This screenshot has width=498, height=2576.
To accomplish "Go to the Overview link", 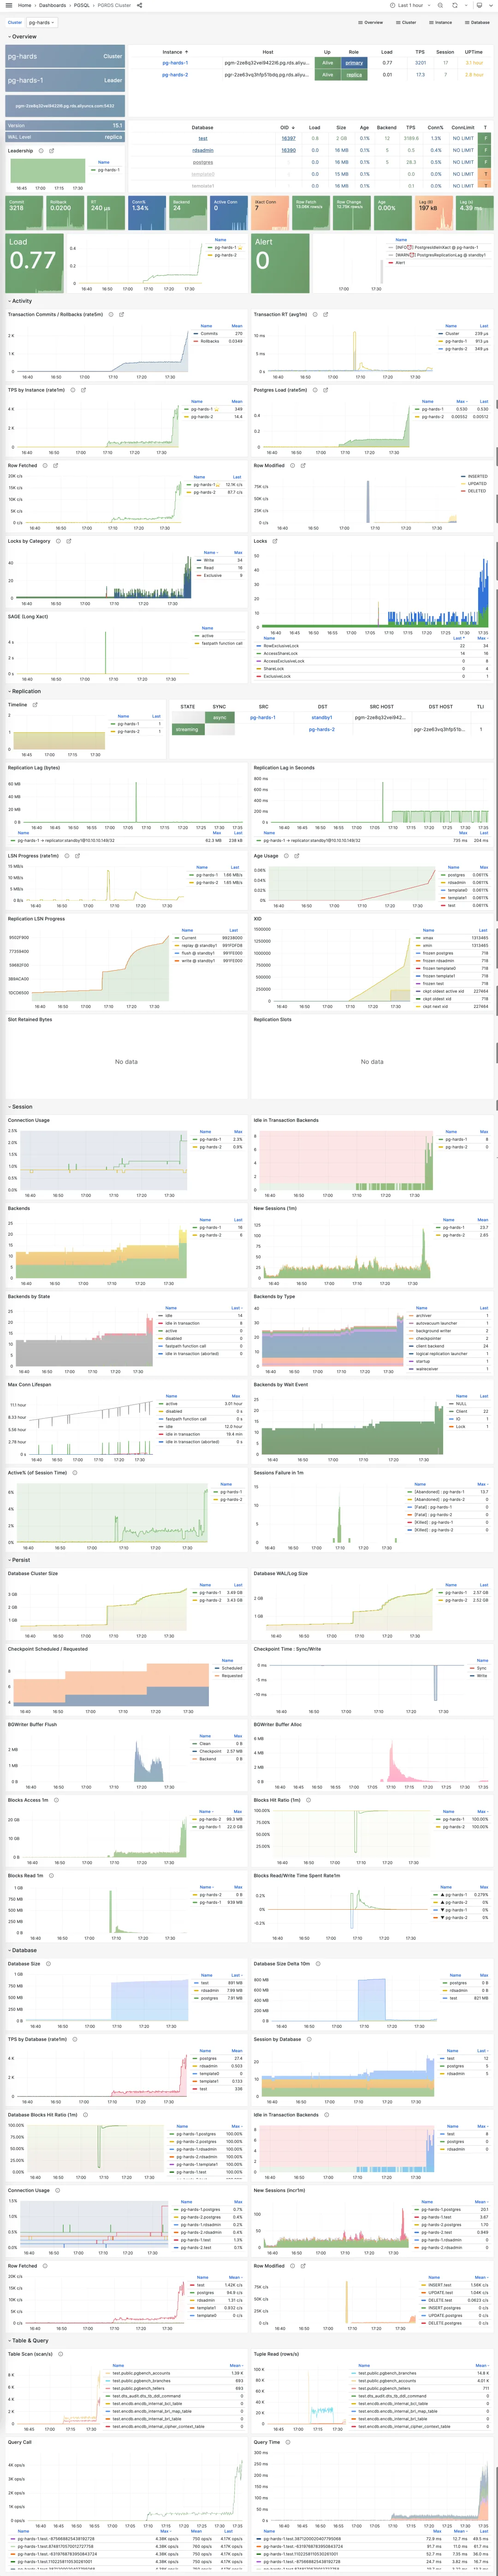I will (x=371, y=22).
